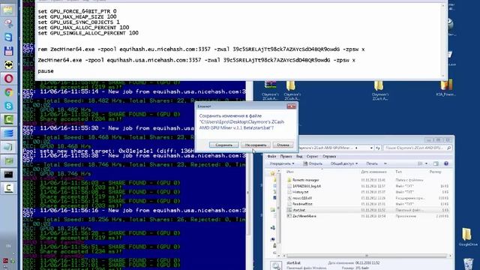Select the Recycle Bin on desktop

[x=468, y=263]
